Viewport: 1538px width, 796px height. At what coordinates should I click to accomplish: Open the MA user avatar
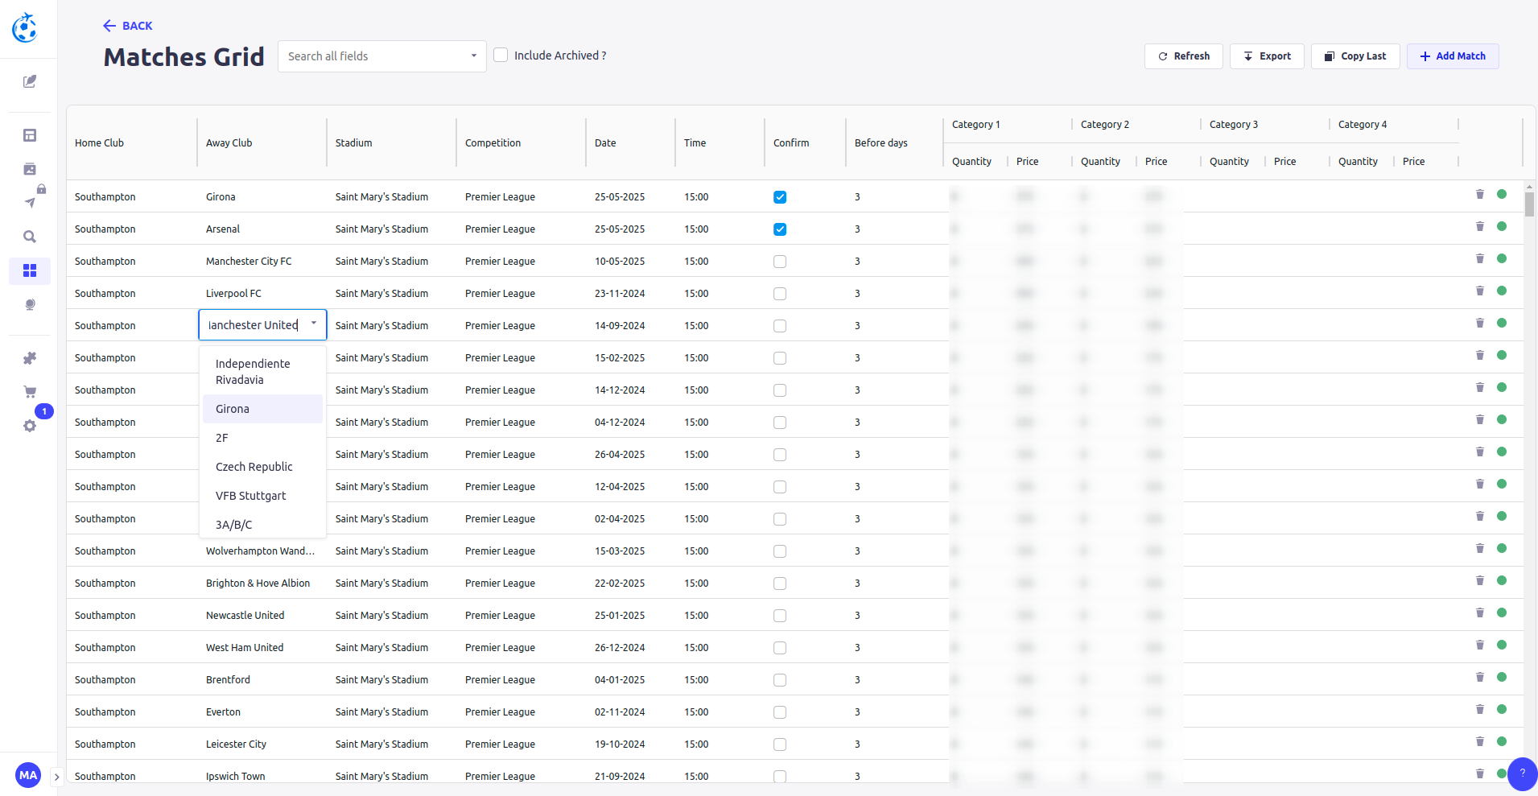(x=28, y=775)
